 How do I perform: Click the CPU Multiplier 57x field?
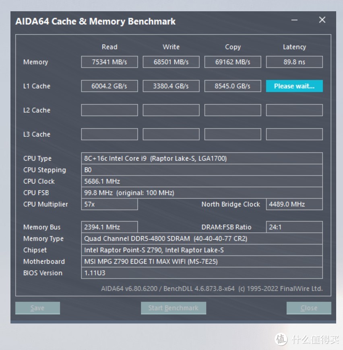coord(110,204)
